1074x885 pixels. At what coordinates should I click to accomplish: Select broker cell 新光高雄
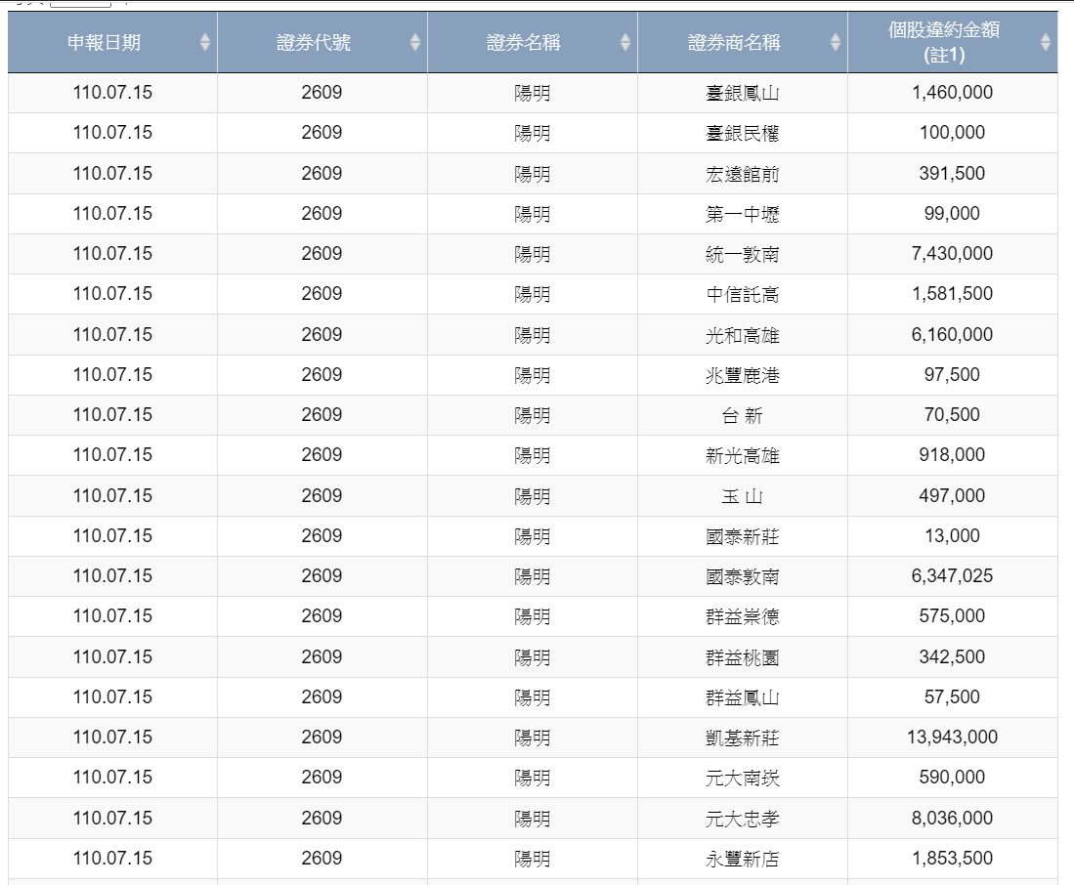[743, 455]
